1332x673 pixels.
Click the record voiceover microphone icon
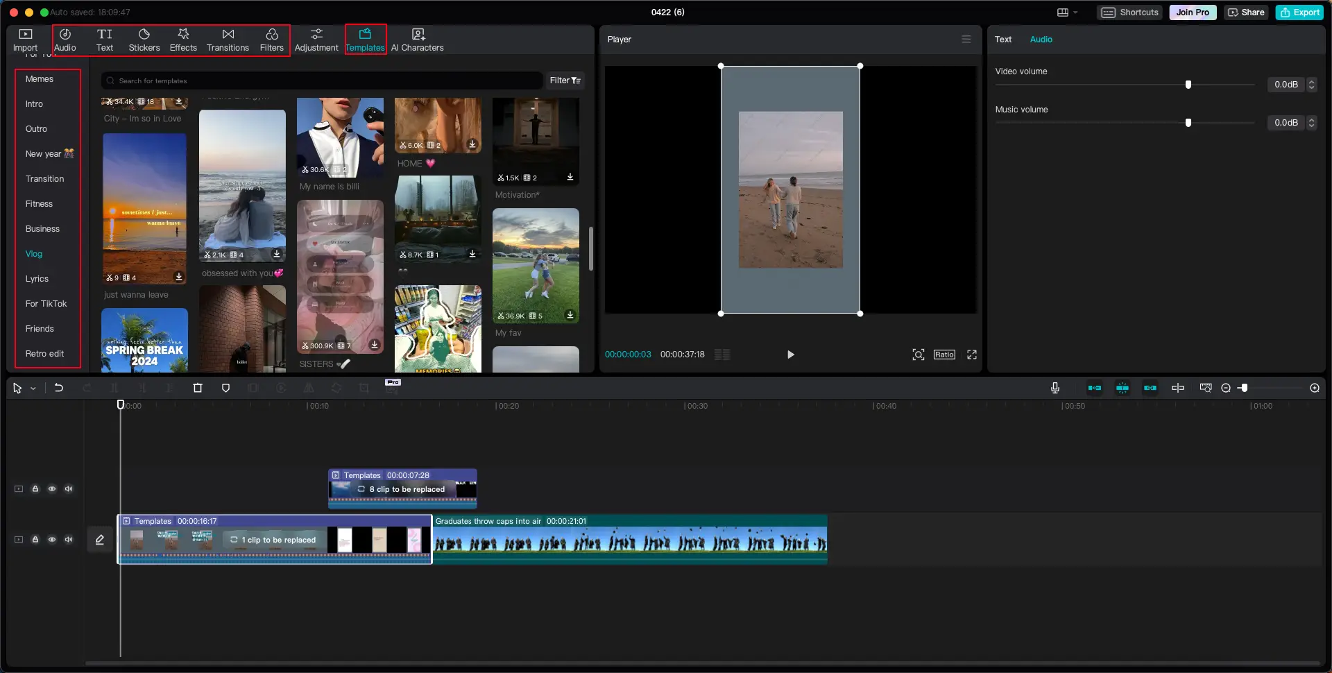click(x=1054, y=388)
